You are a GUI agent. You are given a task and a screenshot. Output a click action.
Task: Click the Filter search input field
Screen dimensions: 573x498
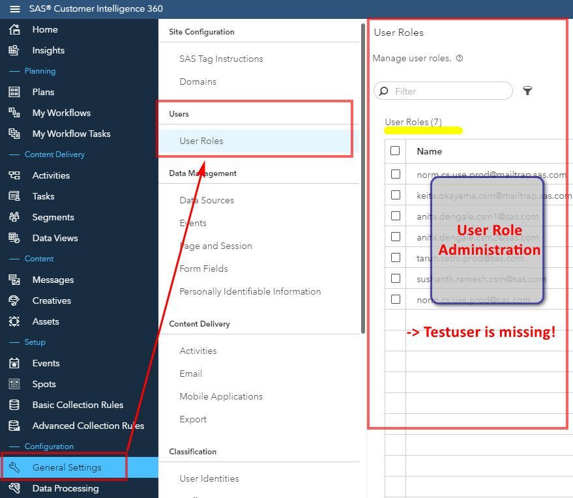(x=450, y=91)
